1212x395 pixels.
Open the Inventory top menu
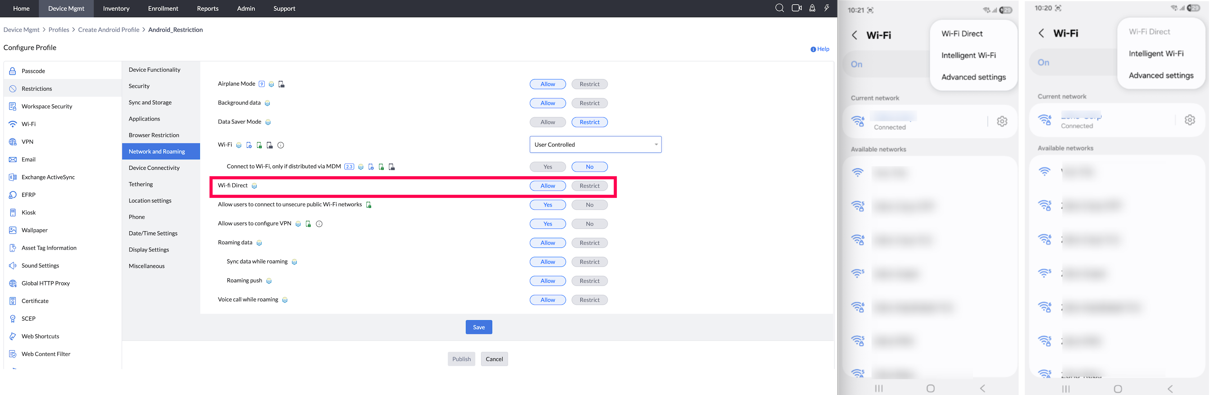tap(116, 9)
